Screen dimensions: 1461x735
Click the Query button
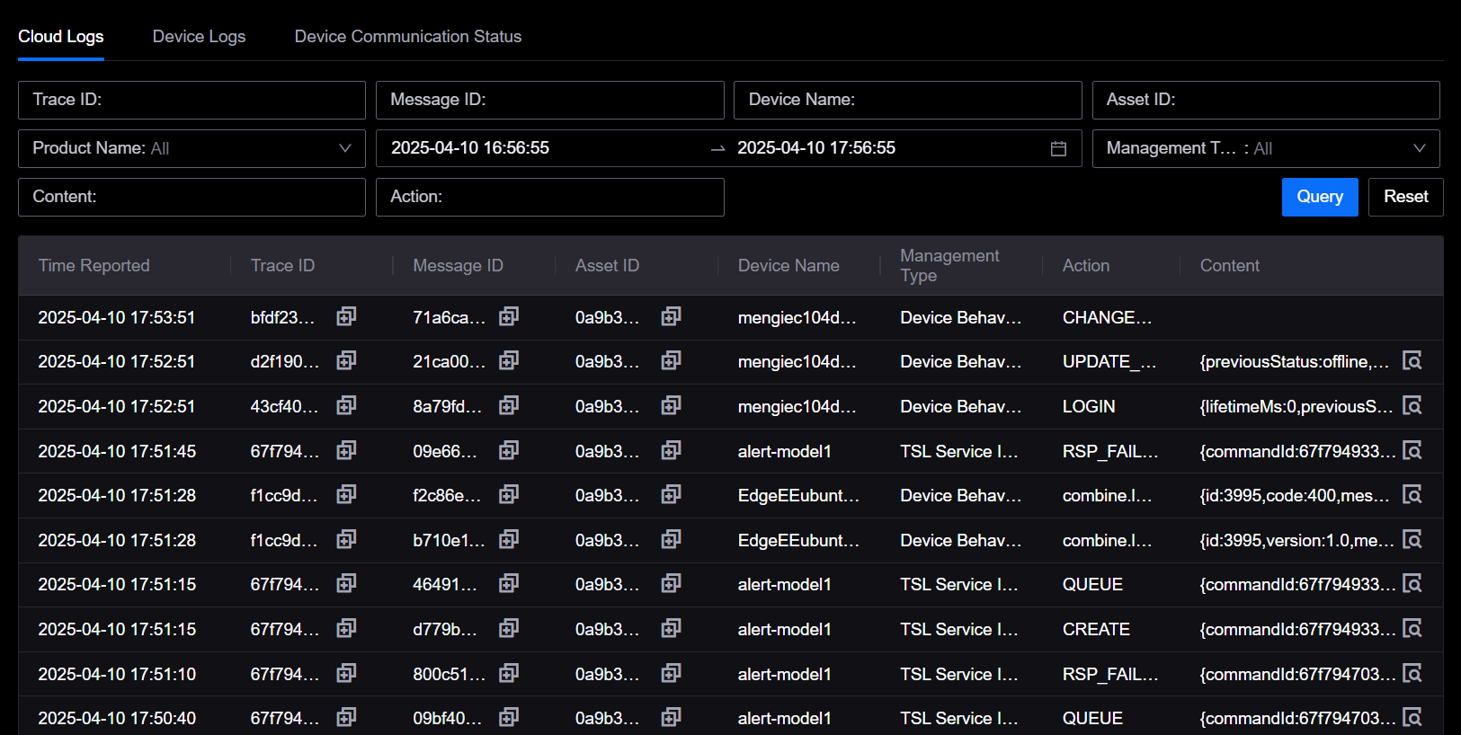pos(1319,197)
